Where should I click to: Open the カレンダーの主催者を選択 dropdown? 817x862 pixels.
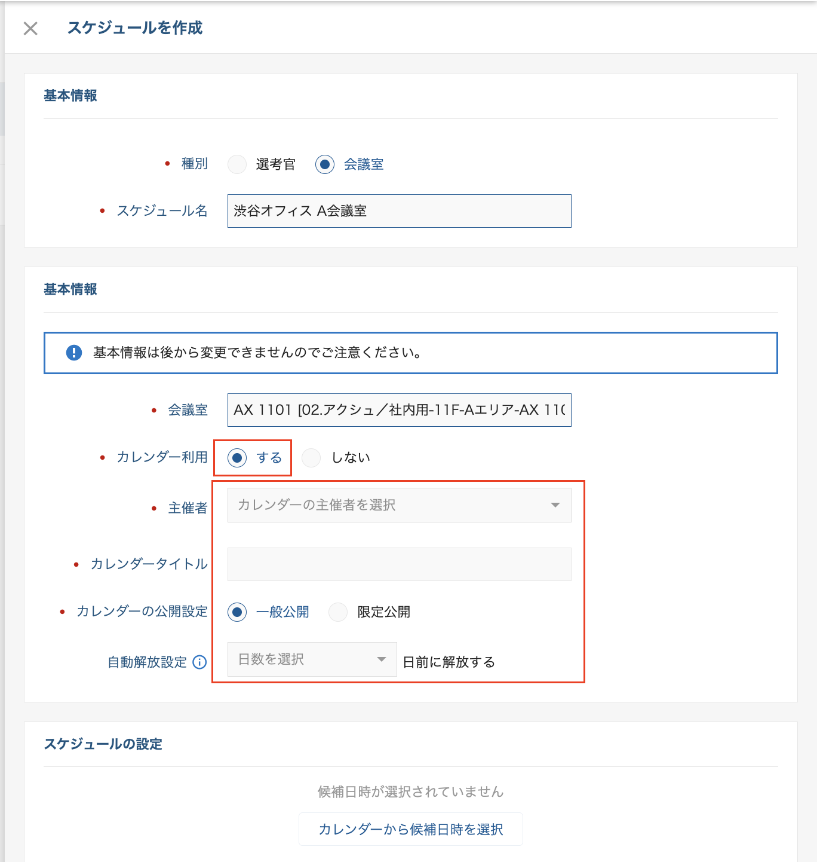pyautogui.click(x=399, y=505)
